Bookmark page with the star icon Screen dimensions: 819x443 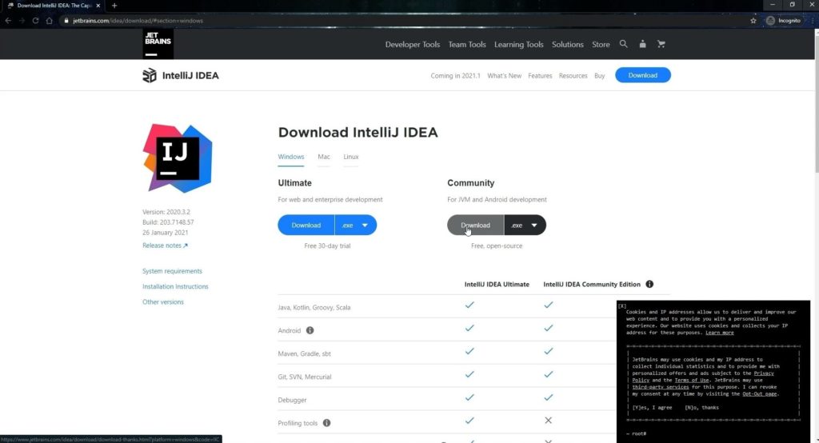click(x=753, y=20)
